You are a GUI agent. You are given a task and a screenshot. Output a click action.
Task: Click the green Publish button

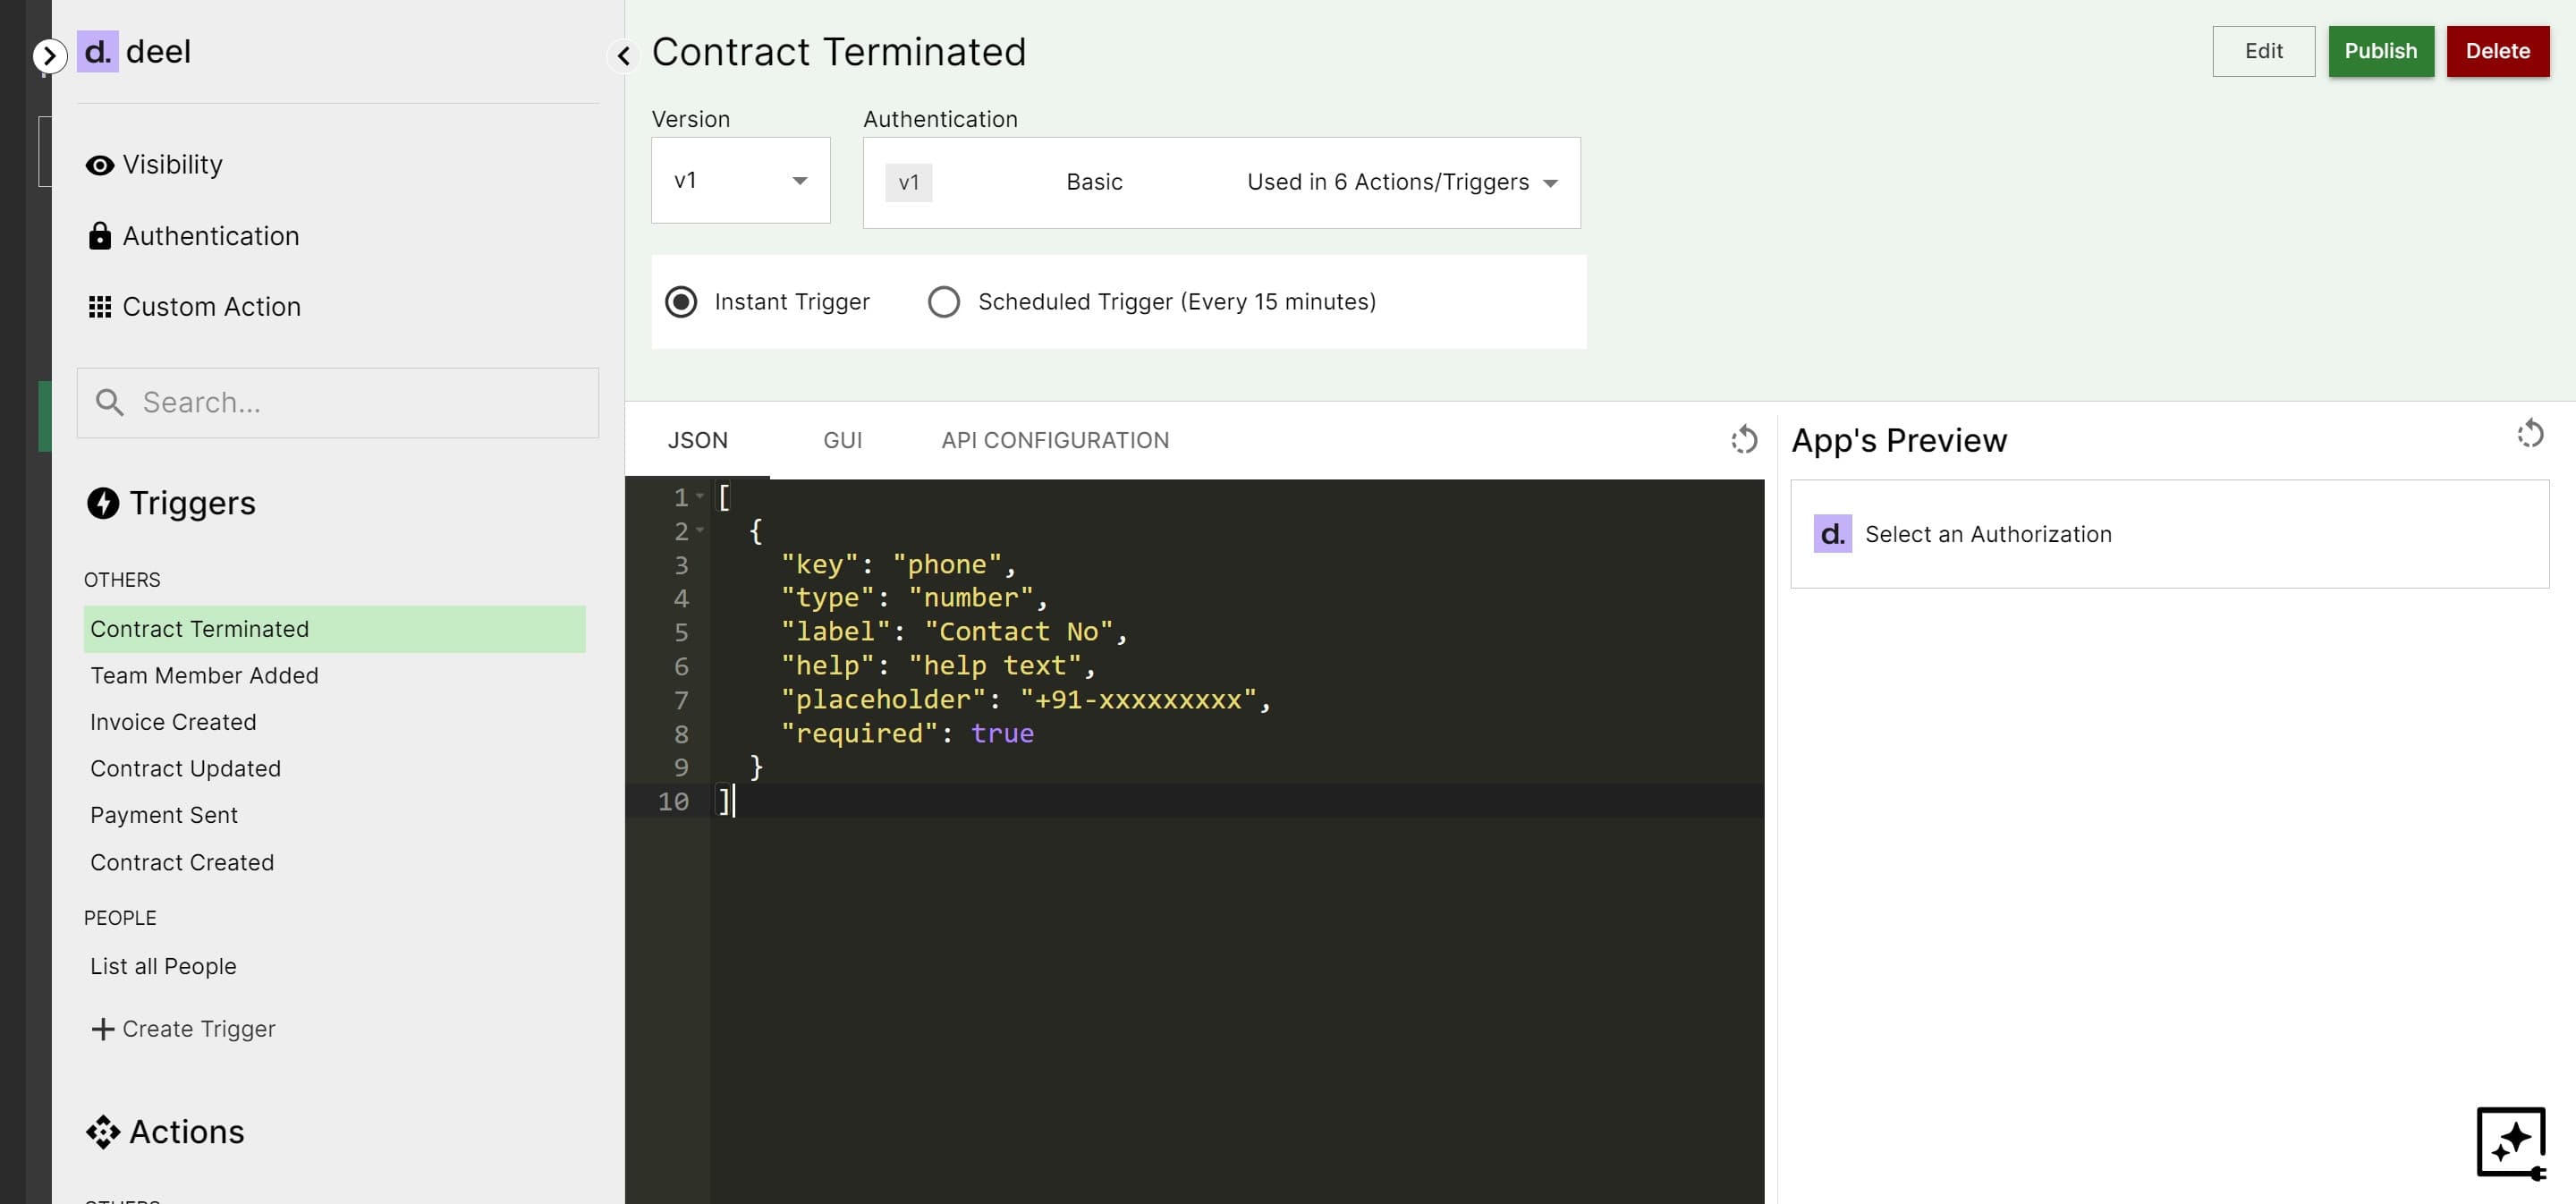pos(2380,51)
